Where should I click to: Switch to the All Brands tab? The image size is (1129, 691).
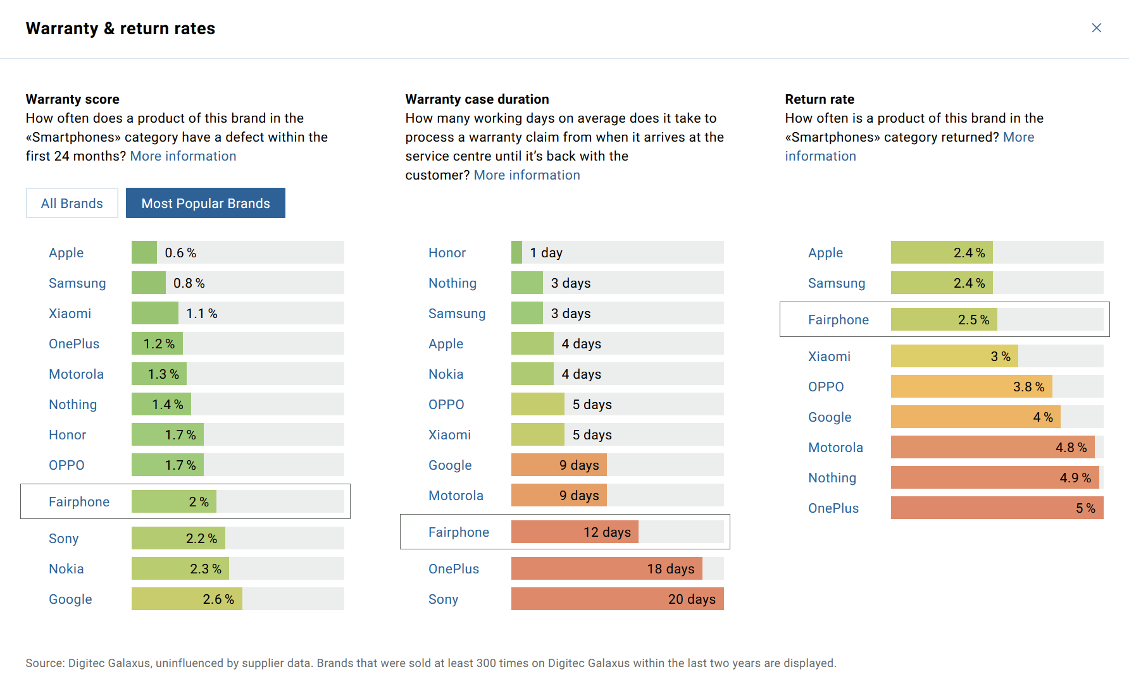point(72,204)
